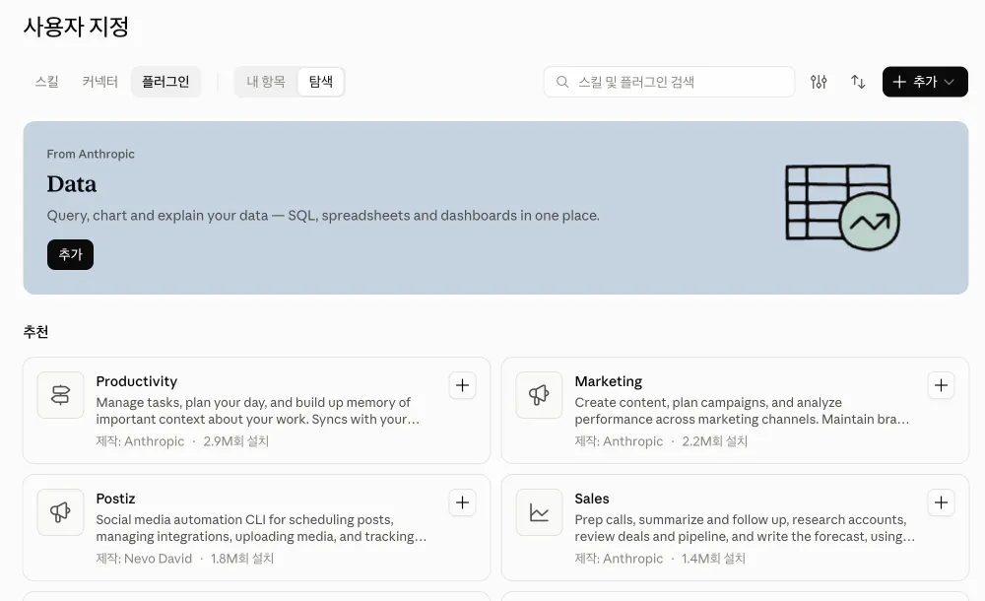Click '제작: Anthropic' under Sales
Screen dimensions: 985x601
(x=619, y=559)
